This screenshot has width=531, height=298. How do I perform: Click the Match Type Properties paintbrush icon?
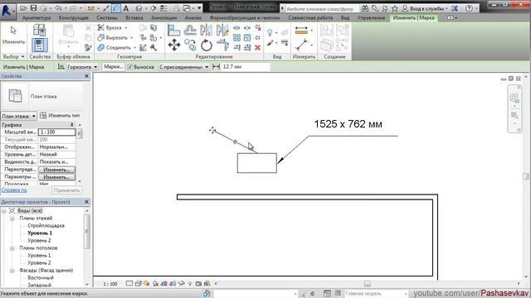270,43
